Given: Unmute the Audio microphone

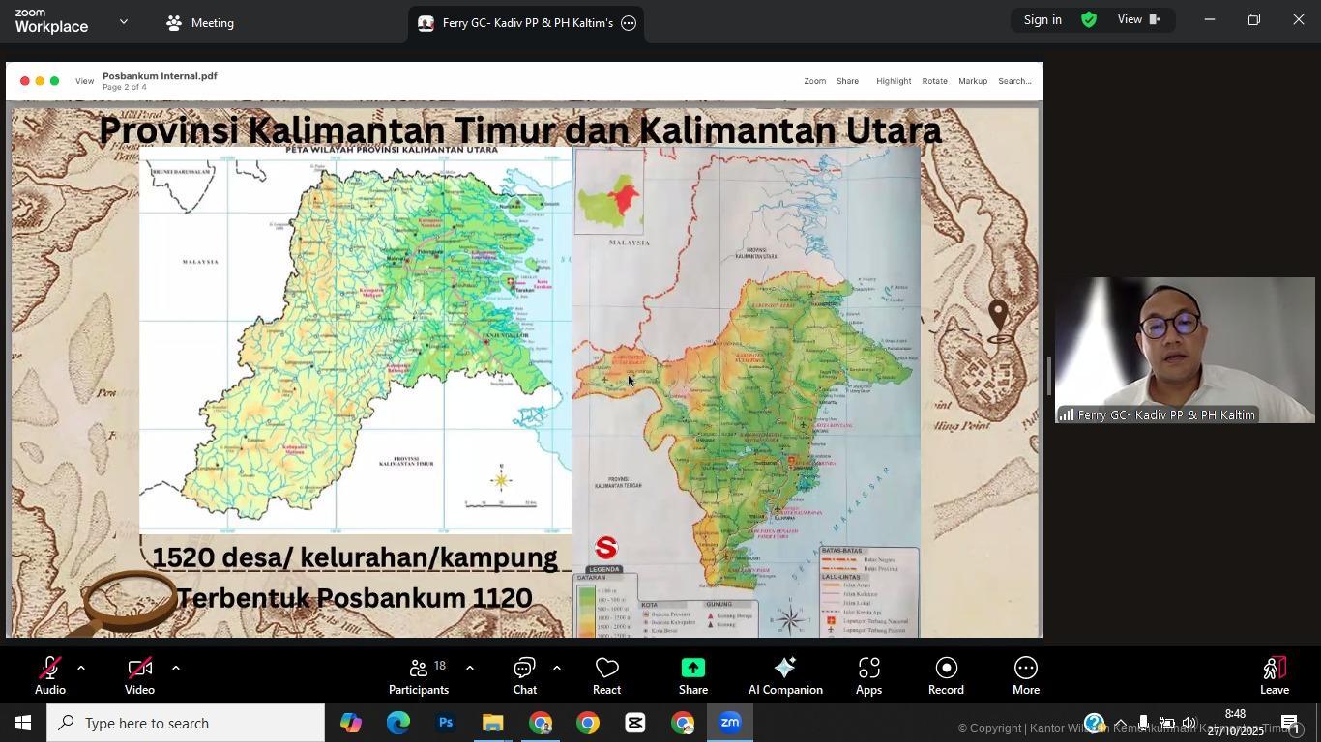Looking at the screenshot, I should pyautogui.click(x=50, y=676).
